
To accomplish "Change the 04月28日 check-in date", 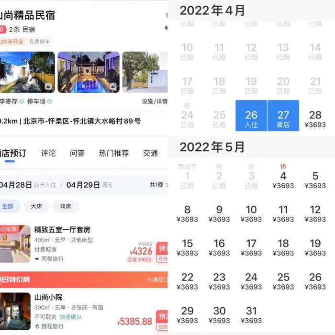I will [16, 185].
